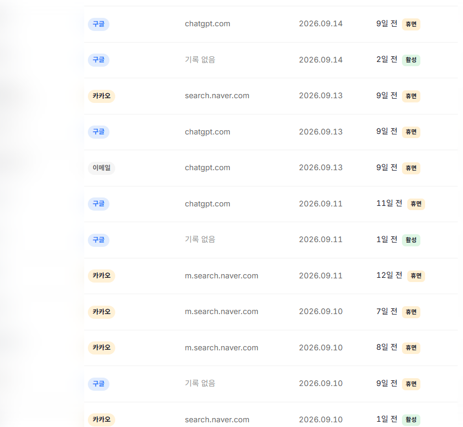Click search.naver.com in the 2026.09.10 row
This screenshot has width=463, height=427.
coord(217,420)
